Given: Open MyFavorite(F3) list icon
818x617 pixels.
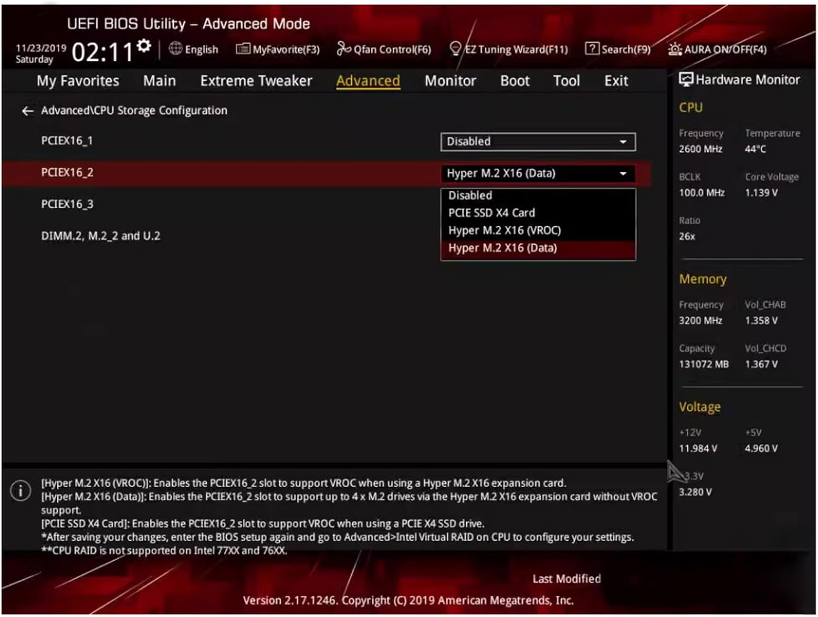Looking at the screenshot, I should coord(243,49).
